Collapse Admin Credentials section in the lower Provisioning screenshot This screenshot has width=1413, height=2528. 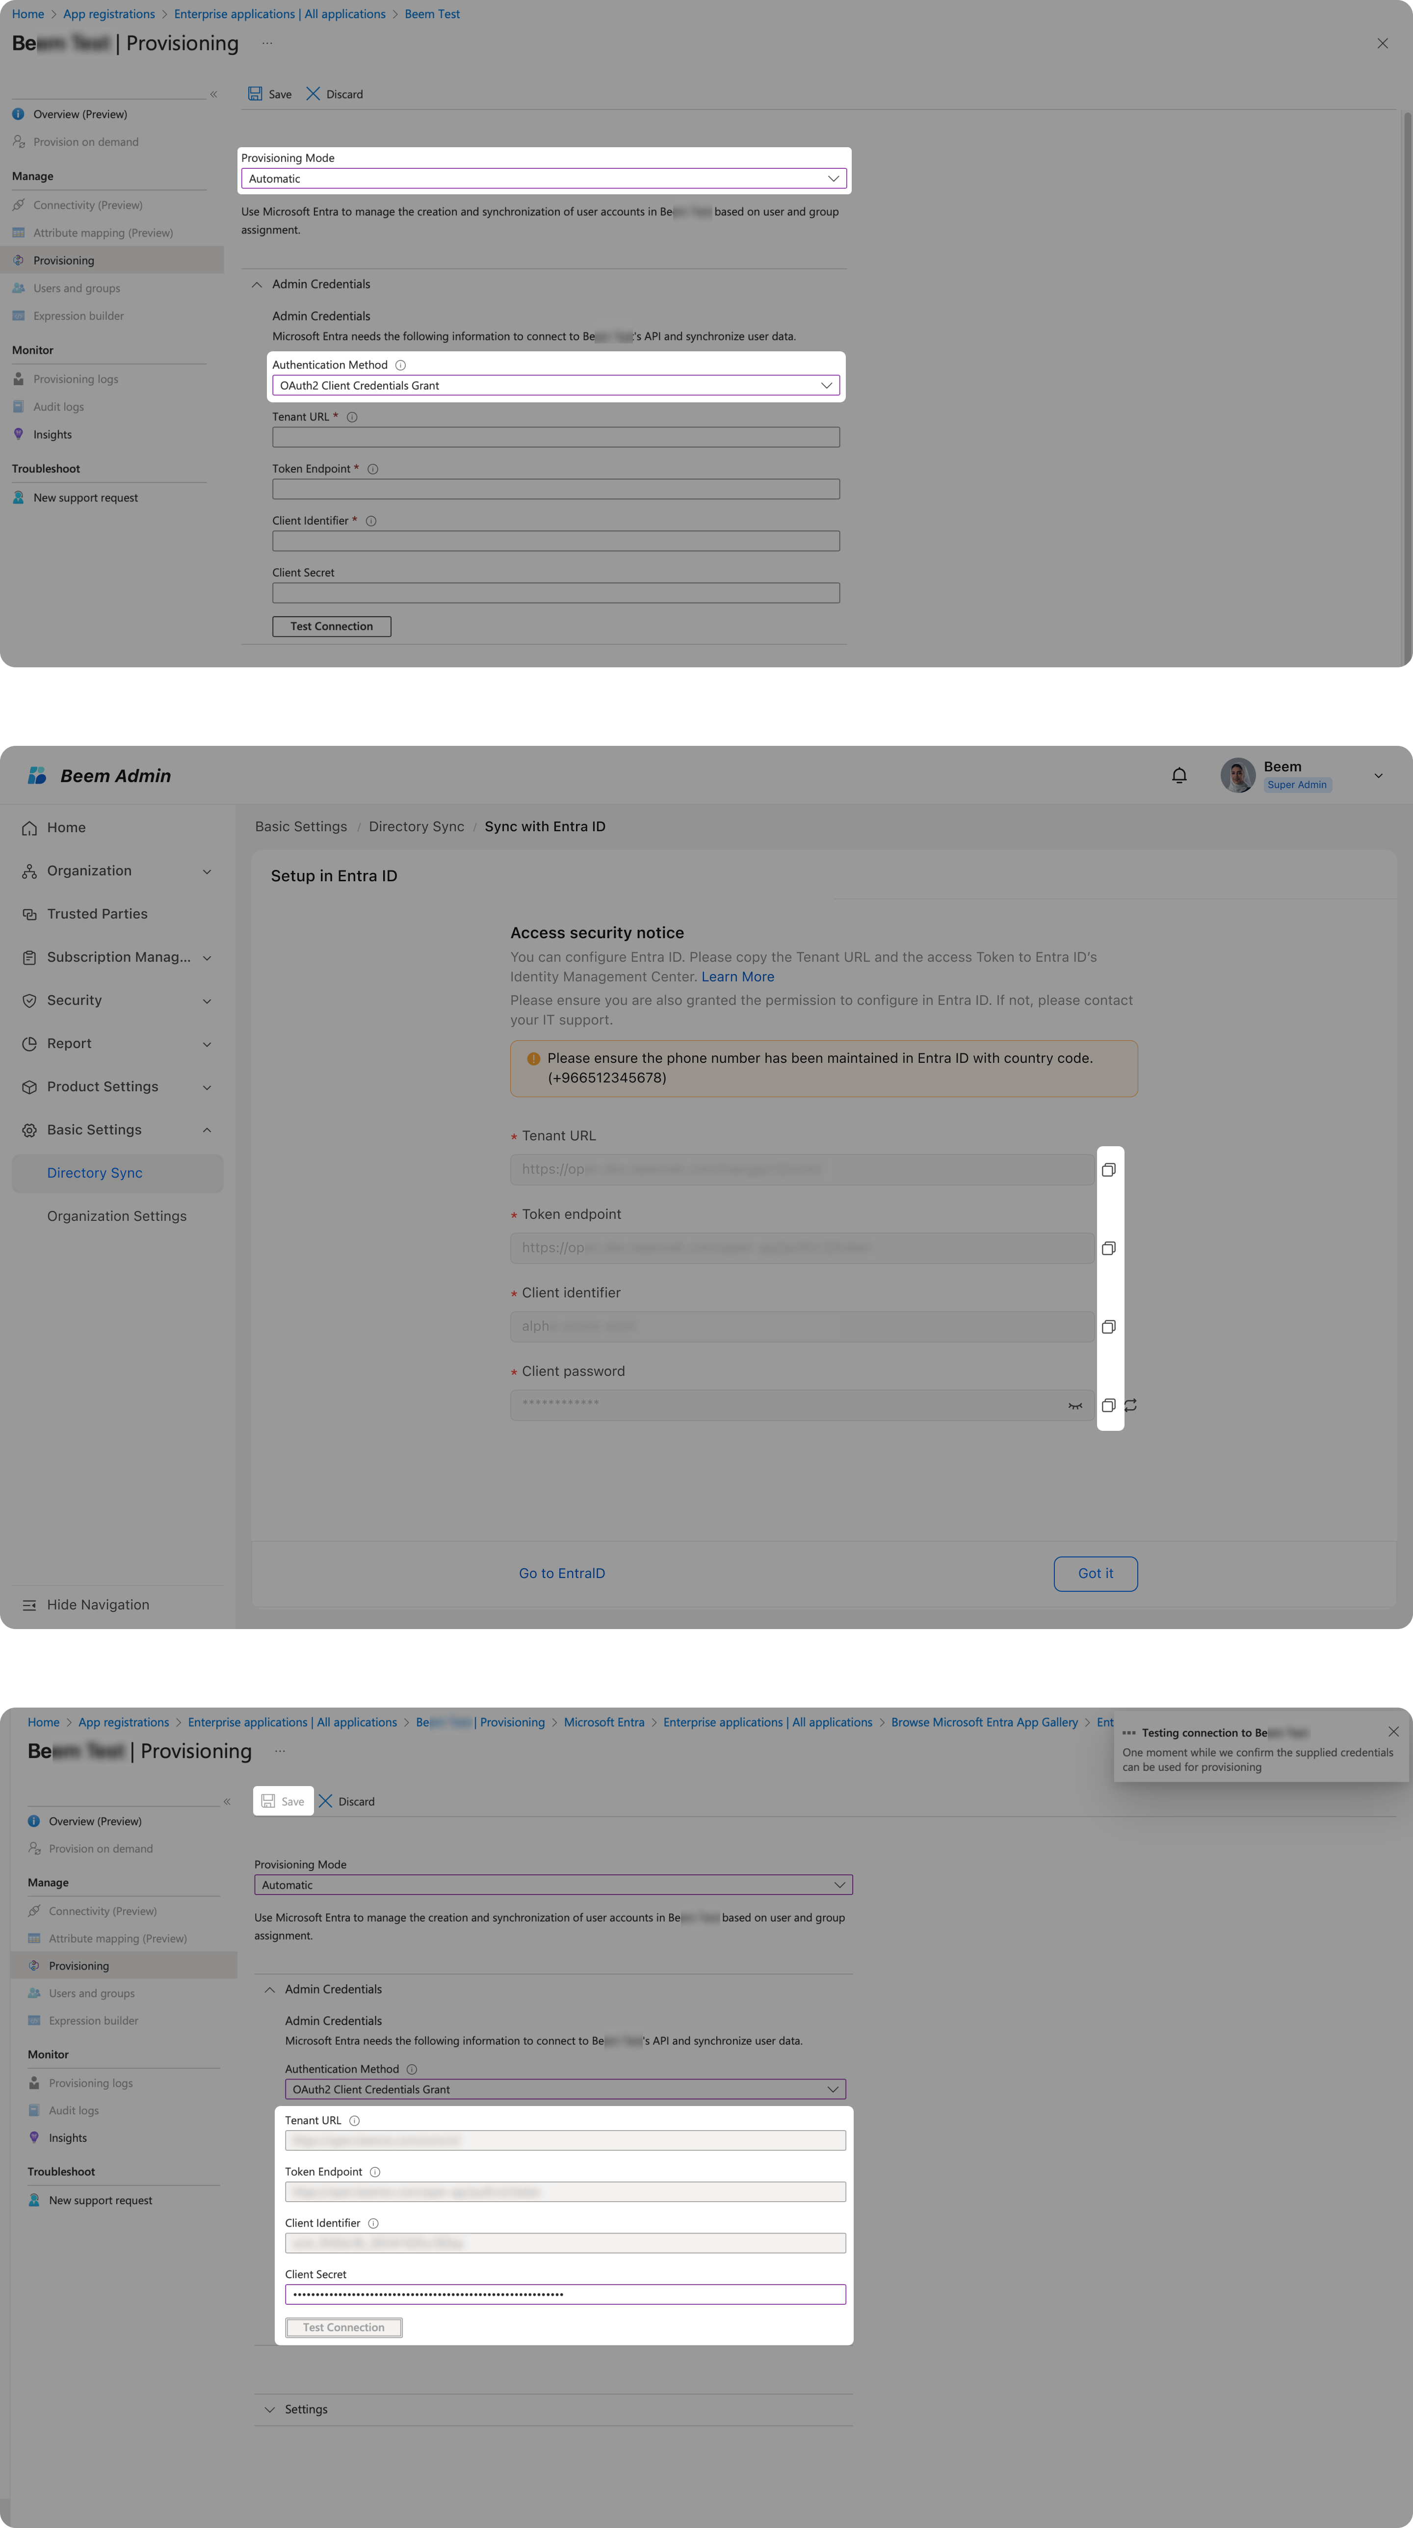point(270,1989)
